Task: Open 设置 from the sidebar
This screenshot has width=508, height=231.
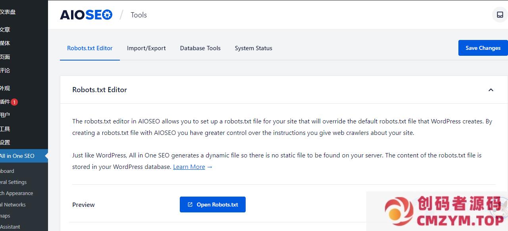Action: (6, 142)
